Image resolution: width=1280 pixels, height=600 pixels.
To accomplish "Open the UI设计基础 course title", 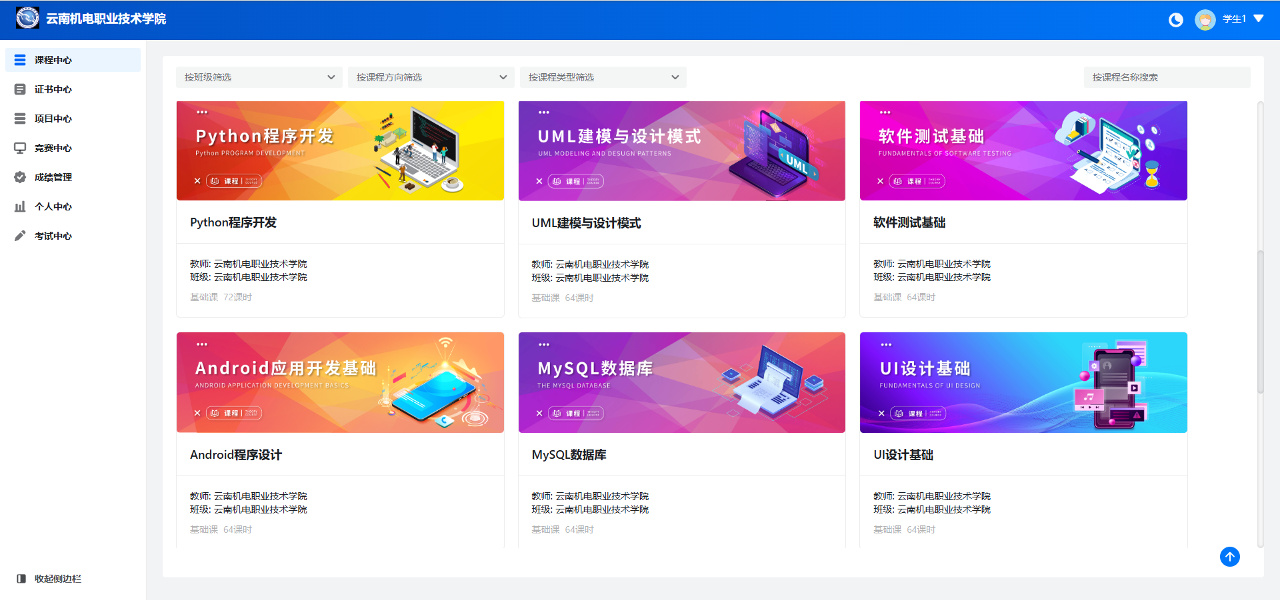I will pos(903,455).
